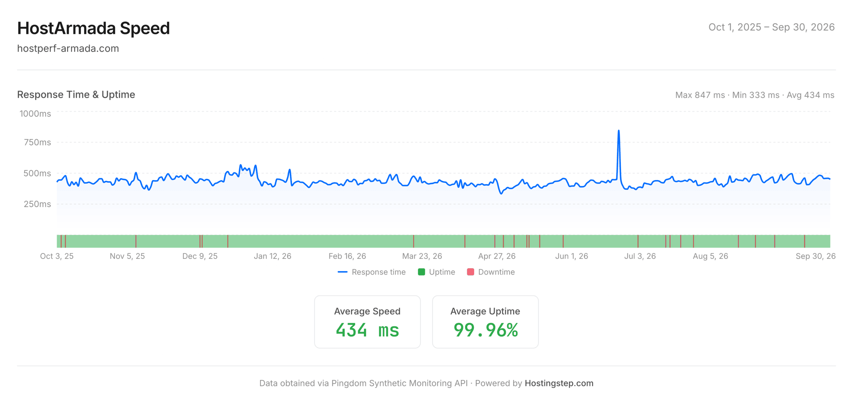Click the 500ms y-axis label
The image size is (853, 406).
point(37,173)
